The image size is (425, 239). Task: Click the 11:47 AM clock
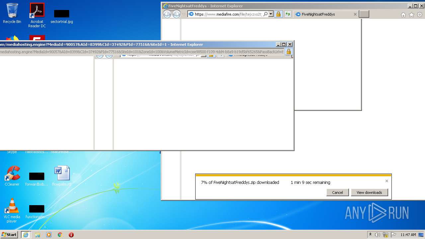pos(408,235)
